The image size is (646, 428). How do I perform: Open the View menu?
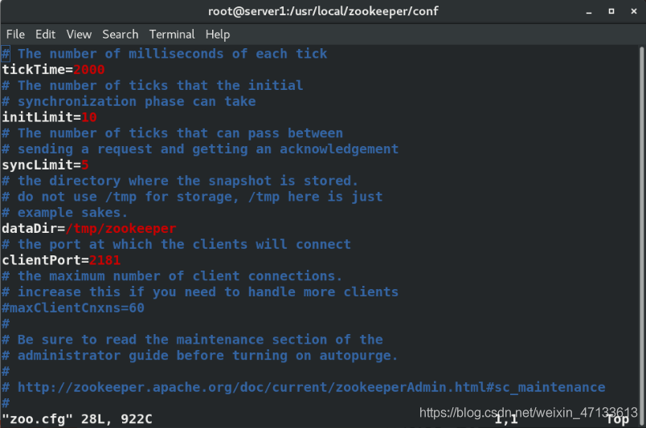coord(79,35)
